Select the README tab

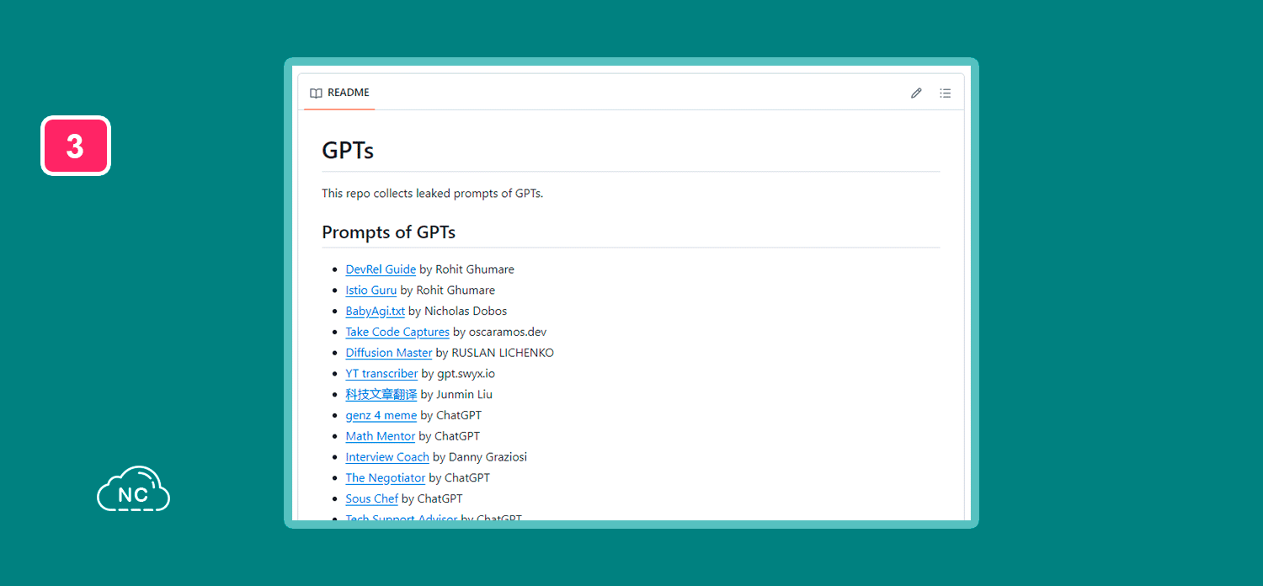(339, 93)
